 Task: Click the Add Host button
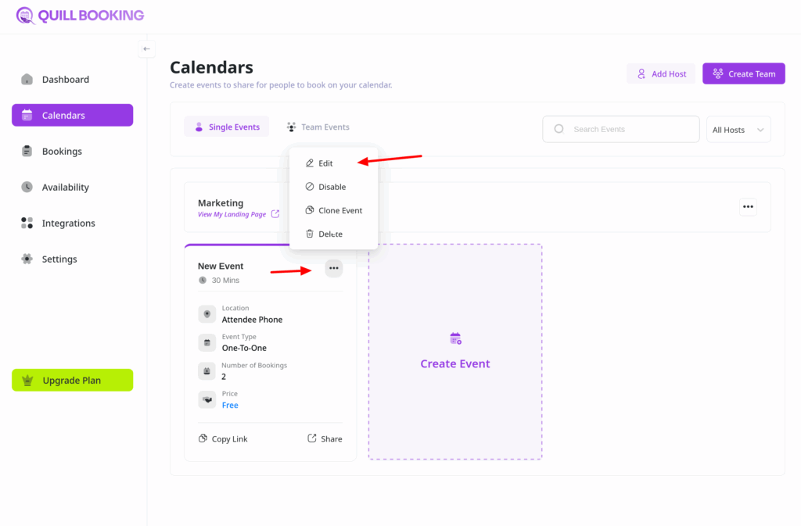coord(660,73)
